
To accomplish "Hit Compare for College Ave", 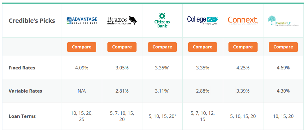I will tap(202, 47).
